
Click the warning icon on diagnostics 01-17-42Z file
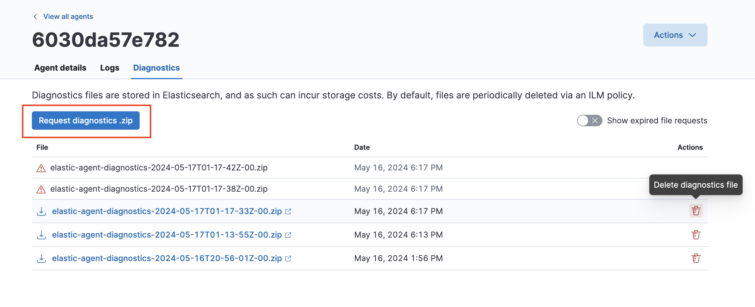point(41,168)
